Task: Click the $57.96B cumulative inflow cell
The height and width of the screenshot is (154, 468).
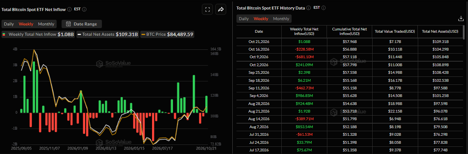Action: pyautogui.click(x=349, y=41)
